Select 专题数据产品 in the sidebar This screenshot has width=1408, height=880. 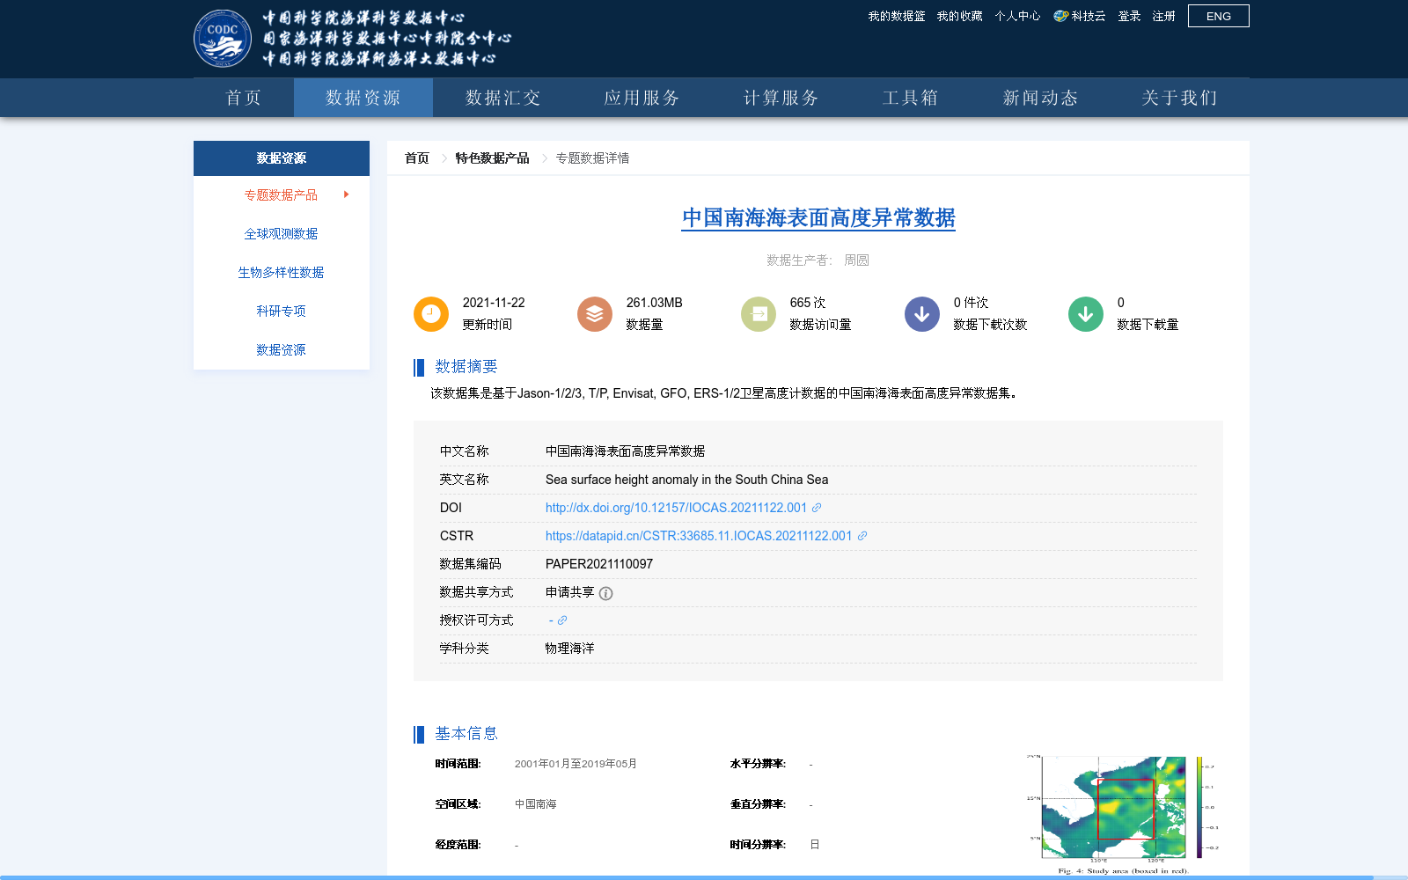pos(281,194)
